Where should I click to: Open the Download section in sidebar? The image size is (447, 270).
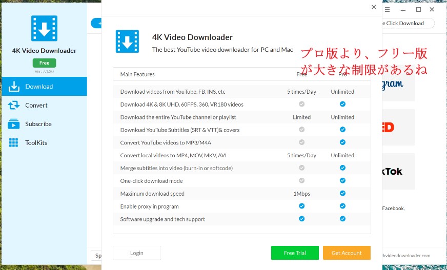click(x=45, y=86)
